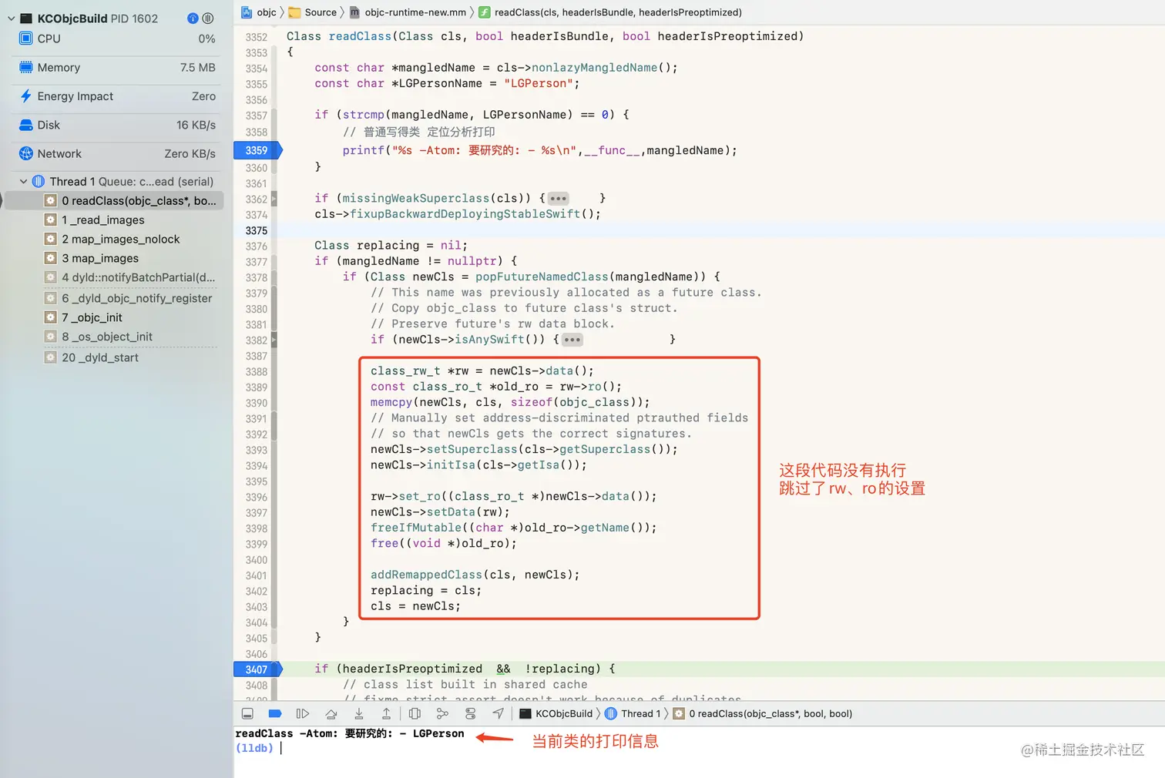Click popFutureNamedClass on line 3378
The image size is (1165, 778).
pyautogui.click(x=542, y=277)
